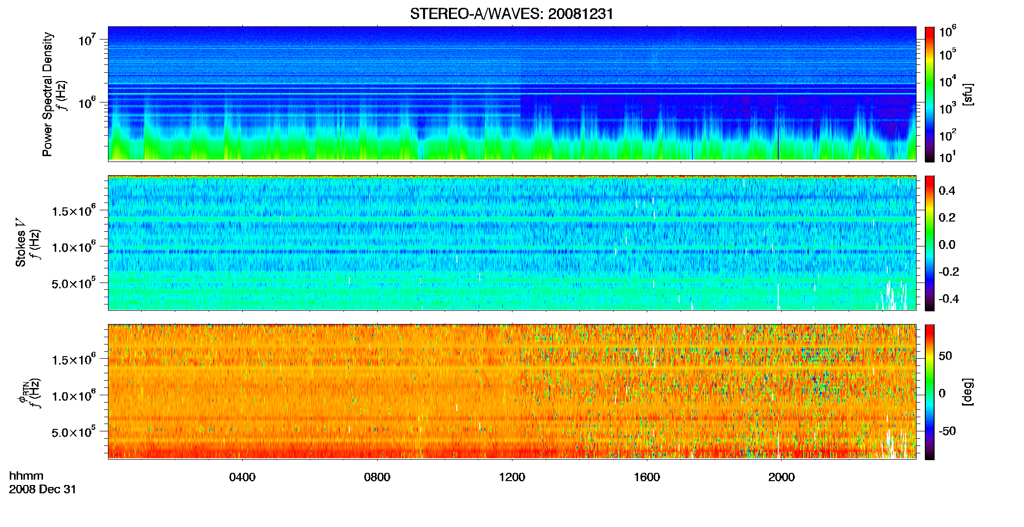Click the 10^2 label on the sfu colorbar
This screenshot has width=1024, height=527.
948,135
